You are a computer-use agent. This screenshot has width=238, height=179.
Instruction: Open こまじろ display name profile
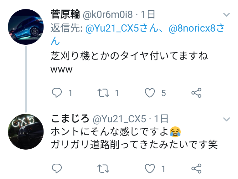[x=70, y=119]
